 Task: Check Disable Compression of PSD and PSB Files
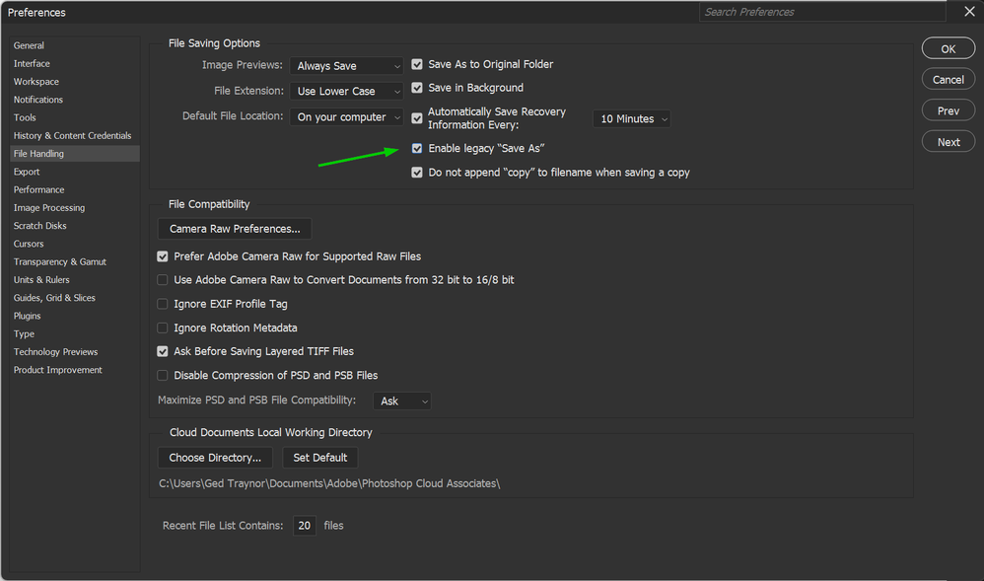(x=163, y=376)
